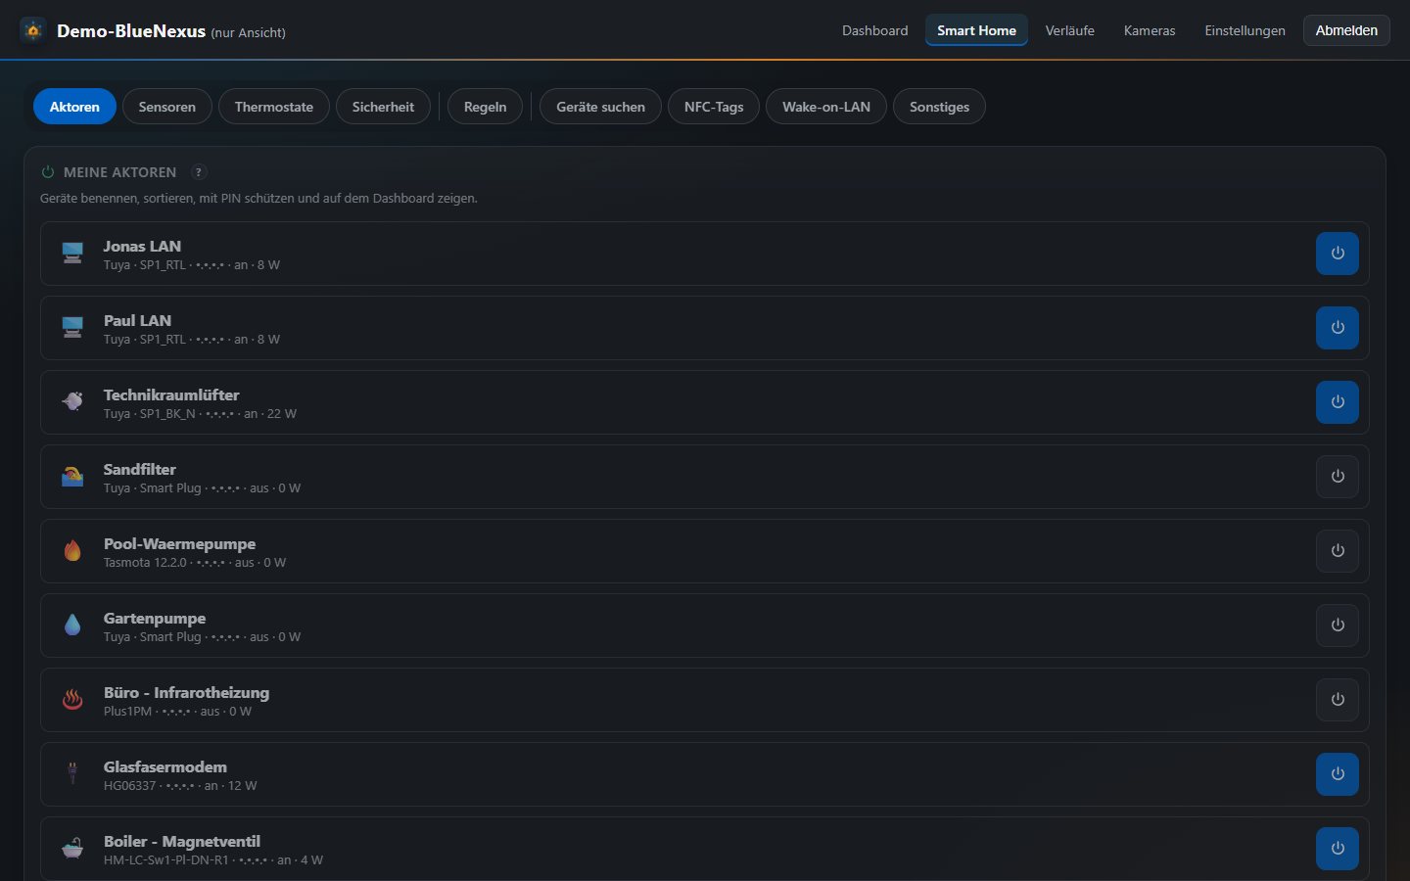Open the Verläufe menu item
Image resolution: width=1410 pixels, height=881 pixels.
tap(1070, 30)
